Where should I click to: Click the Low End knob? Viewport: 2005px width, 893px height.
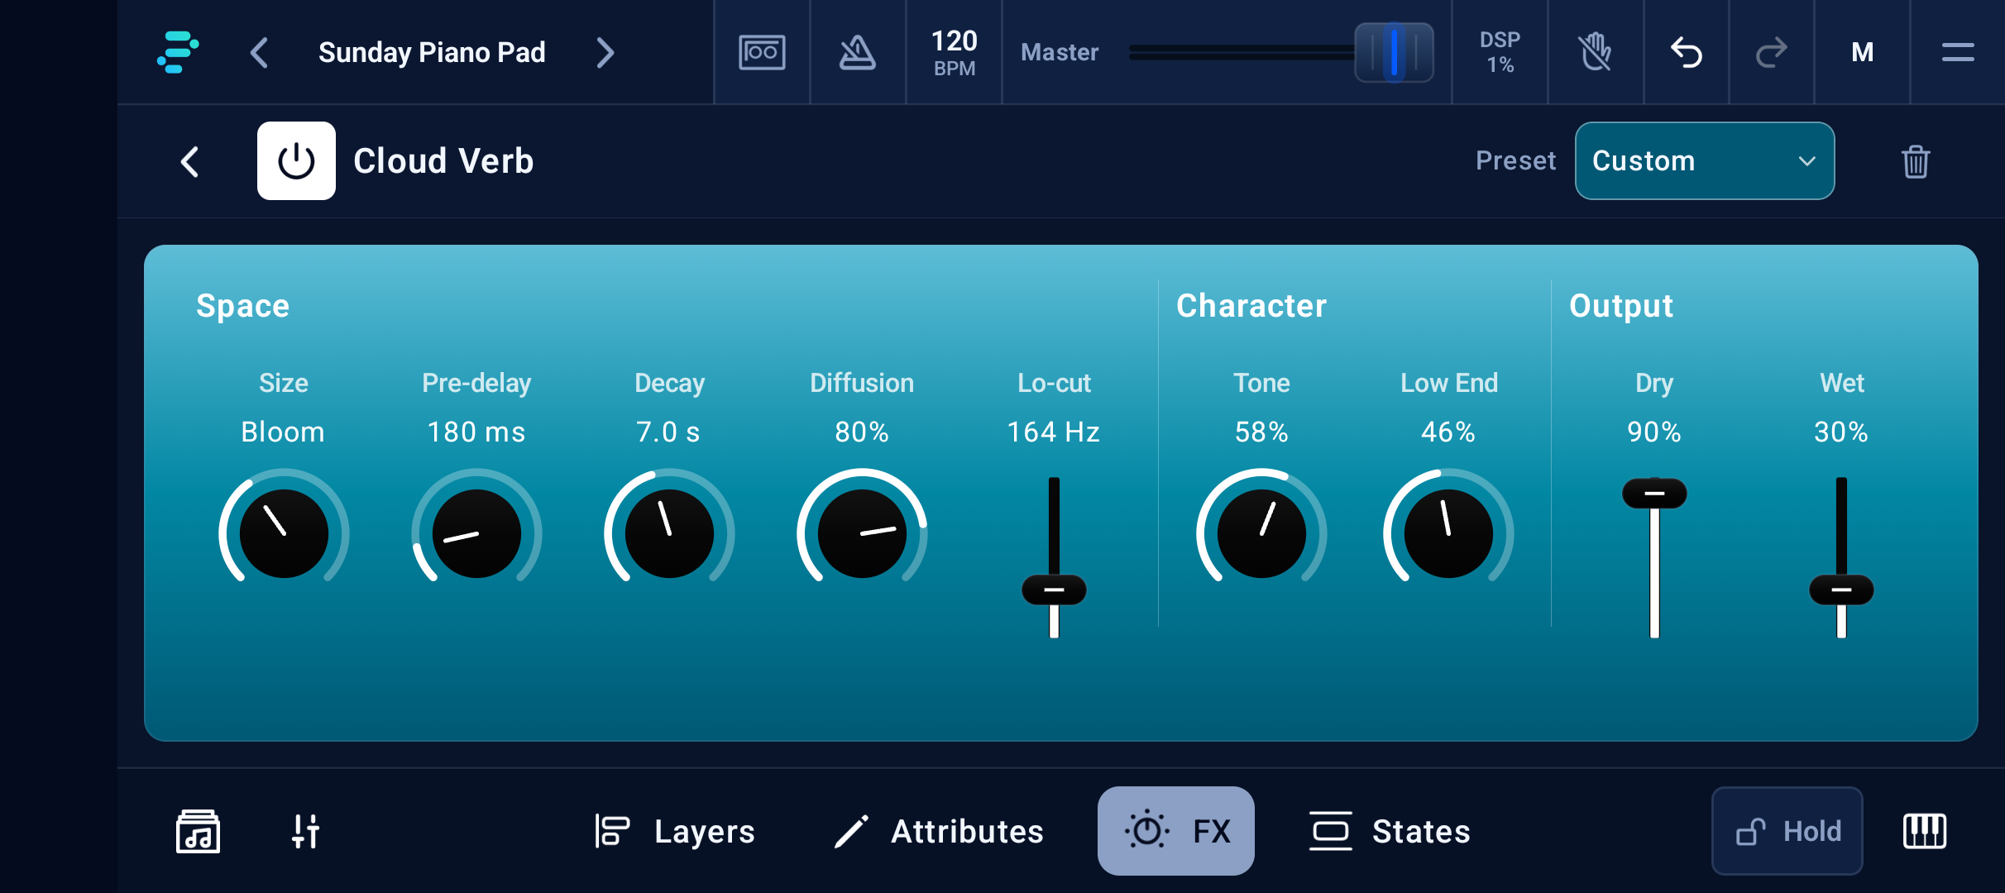(1448, 533)
